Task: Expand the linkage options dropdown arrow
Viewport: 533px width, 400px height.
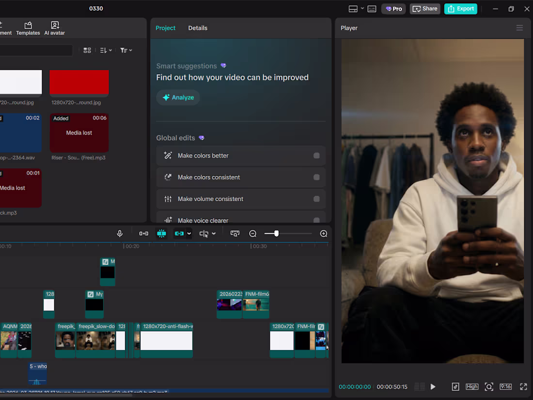Action: pos(189,234)
